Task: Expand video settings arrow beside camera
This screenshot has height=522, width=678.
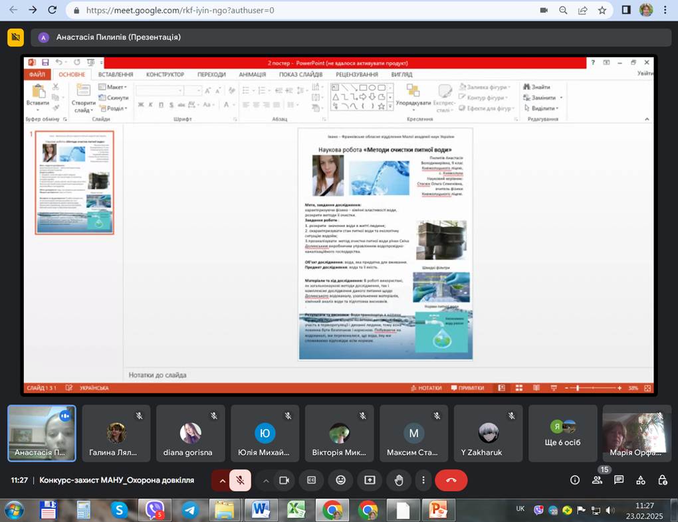Action: tap(266, 480)
